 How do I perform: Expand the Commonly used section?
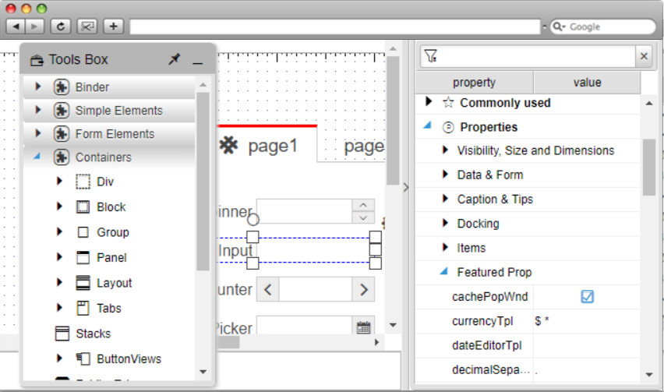[x=429, y=101]
